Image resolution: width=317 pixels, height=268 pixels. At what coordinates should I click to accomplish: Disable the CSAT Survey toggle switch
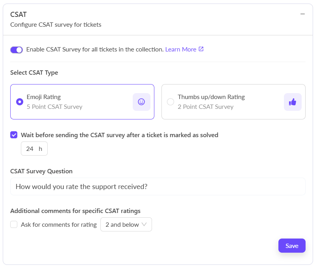point(17,50)
